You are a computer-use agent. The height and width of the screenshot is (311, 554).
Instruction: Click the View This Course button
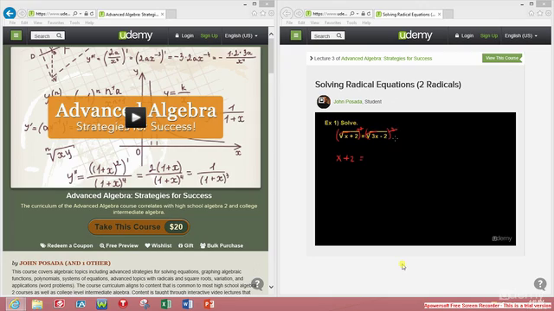click(x=502, y=58)
